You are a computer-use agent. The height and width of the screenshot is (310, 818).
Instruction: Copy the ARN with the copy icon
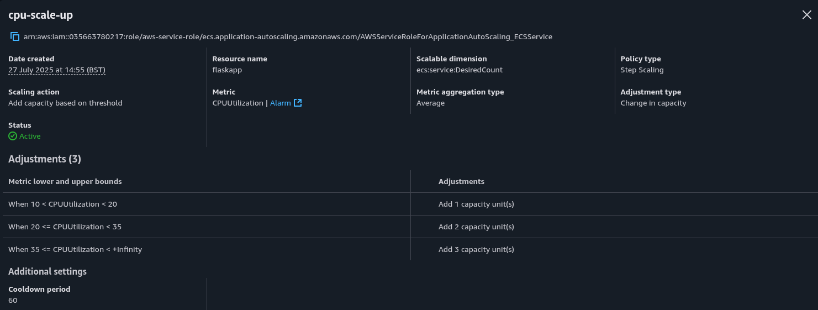[15, 36]
